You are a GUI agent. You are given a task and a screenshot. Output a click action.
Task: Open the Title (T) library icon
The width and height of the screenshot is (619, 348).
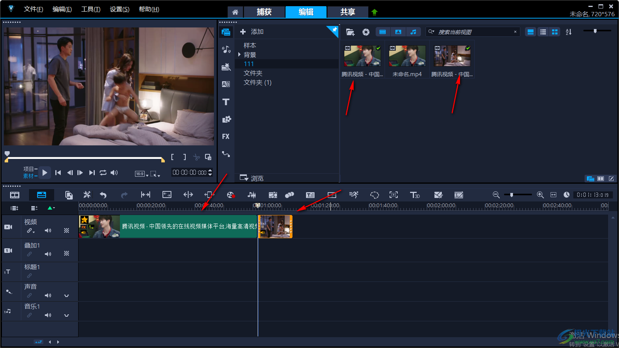point(226,102)
